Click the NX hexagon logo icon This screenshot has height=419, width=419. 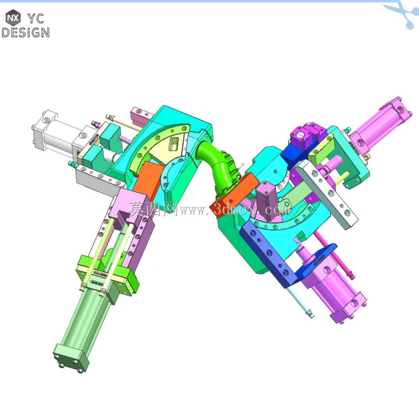click(13, 18)
